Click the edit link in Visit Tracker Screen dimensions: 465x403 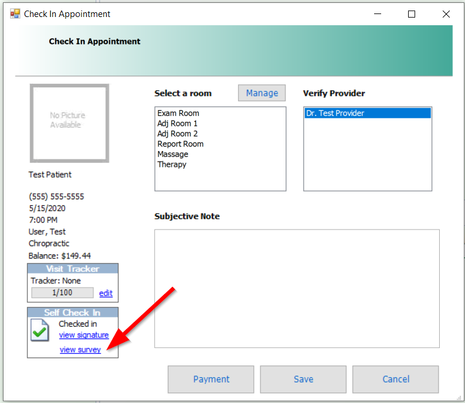click(106, 293)
